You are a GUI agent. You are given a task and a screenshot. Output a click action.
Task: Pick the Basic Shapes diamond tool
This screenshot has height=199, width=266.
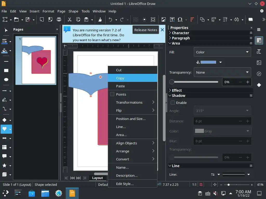tap(5, 120)
